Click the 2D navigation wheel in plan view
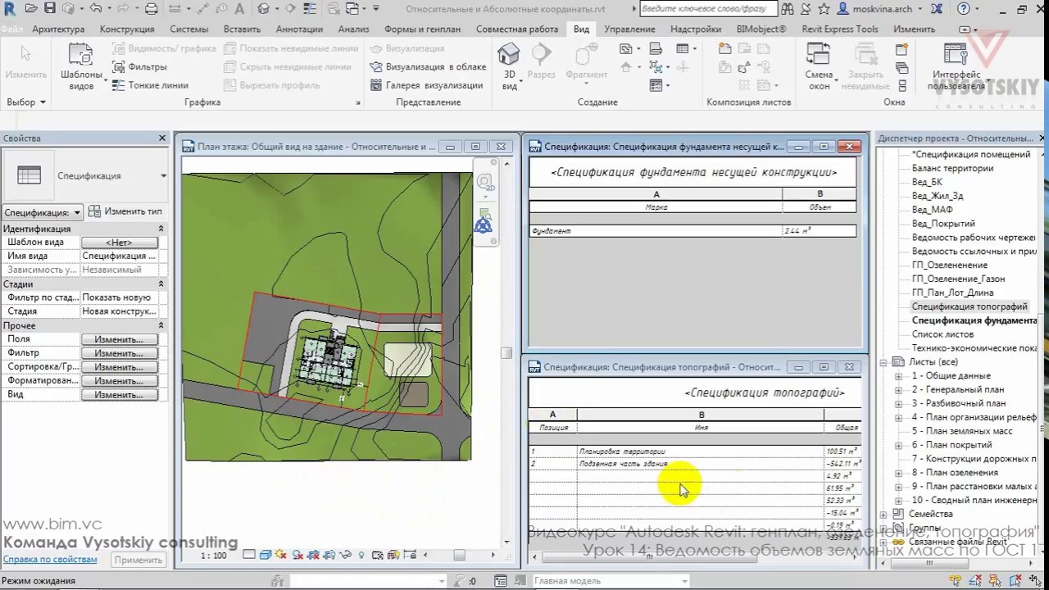The height and width of the screenshot is (590, 1049). tap(484, 183)
